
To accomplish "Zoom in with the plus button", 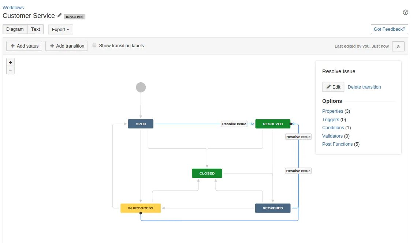I will tap(10, 62).
